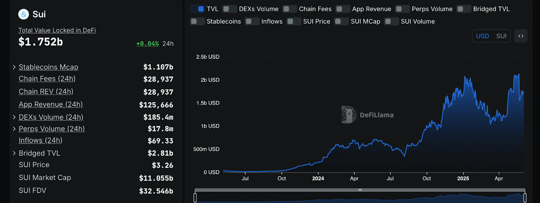Screen dimensions: 540x203
Task: Open the Perps Volume (24h) link
Action: pos(52,129)
